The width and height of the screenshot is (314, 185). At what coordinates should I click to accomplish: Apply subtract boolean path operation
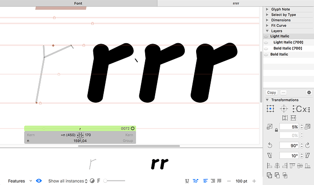click(x=277, y=175)
